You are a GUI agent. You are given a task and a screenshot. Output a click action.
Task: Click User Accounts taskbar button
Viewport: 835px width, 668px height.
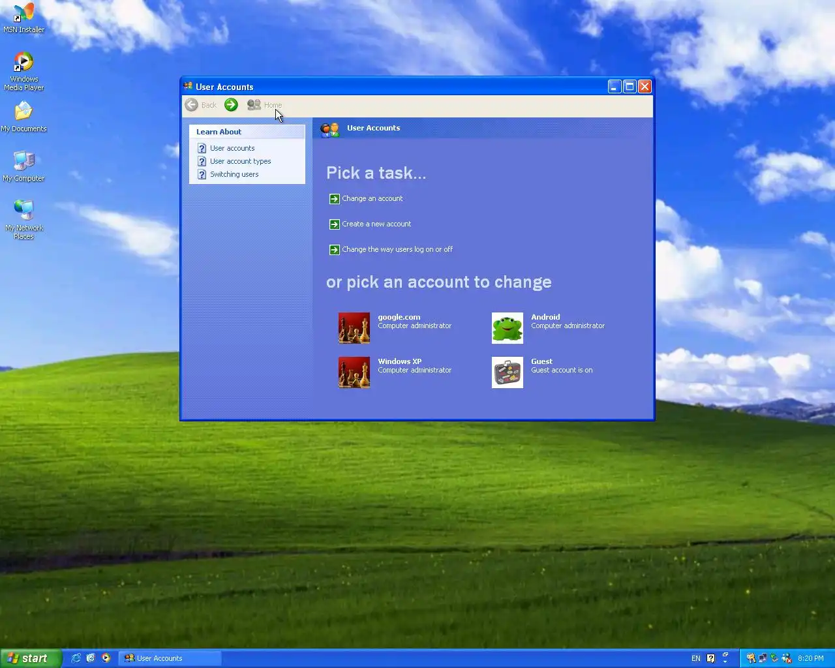[170, 658]
